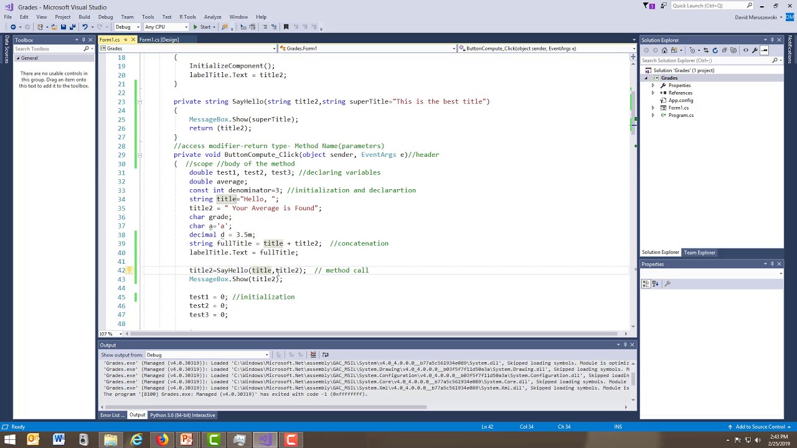Click Collapse All icon in Solution Explorer
This screenshot has height=448, width=797.
click(x=724, y=50)
